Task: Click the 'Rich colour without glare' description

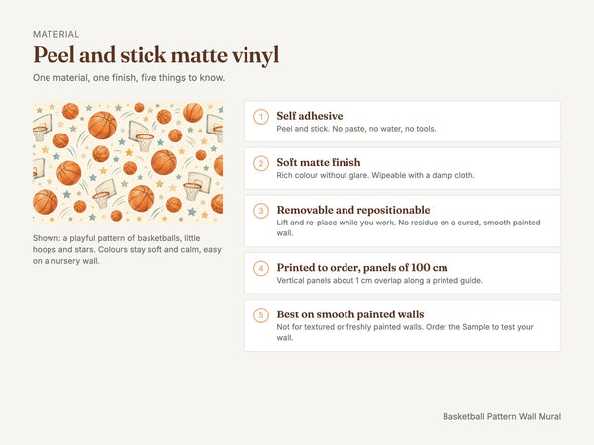Action: coord(375,175)
